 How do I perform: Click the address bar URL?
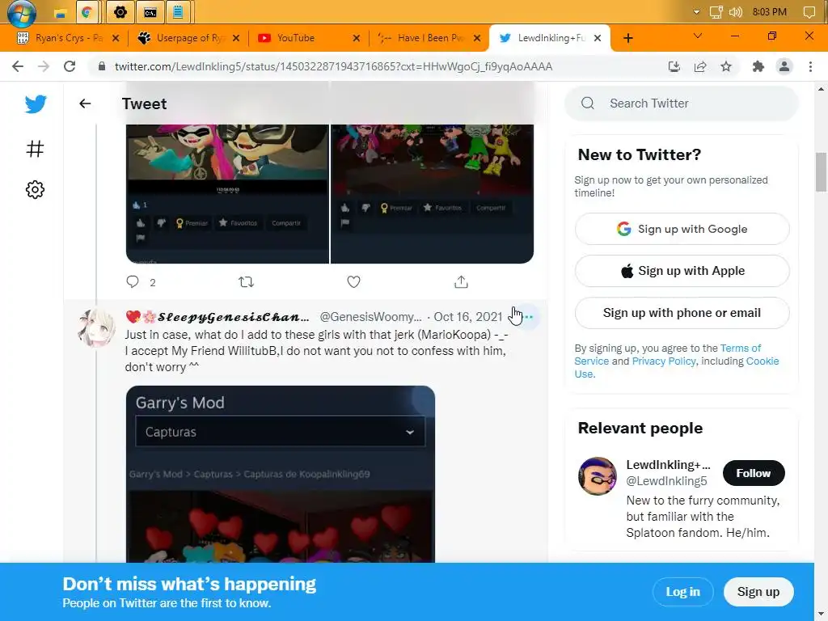coord(333,66)
